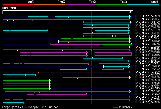Select the UniRef100_A6A7K2 label

[147, 91]
